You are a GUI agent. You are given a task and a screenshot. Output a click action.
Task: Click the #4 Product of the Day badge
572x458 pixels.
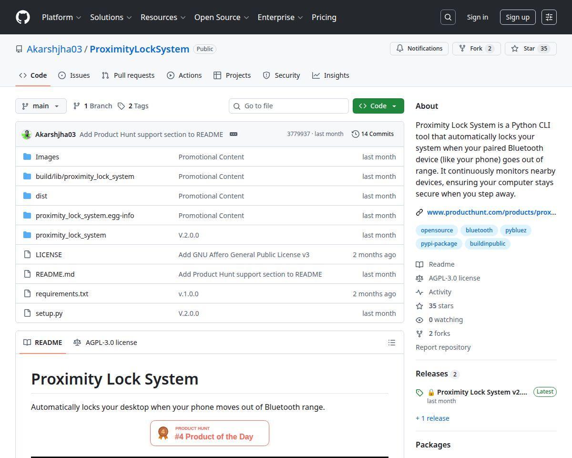click(x=210, y=433)
